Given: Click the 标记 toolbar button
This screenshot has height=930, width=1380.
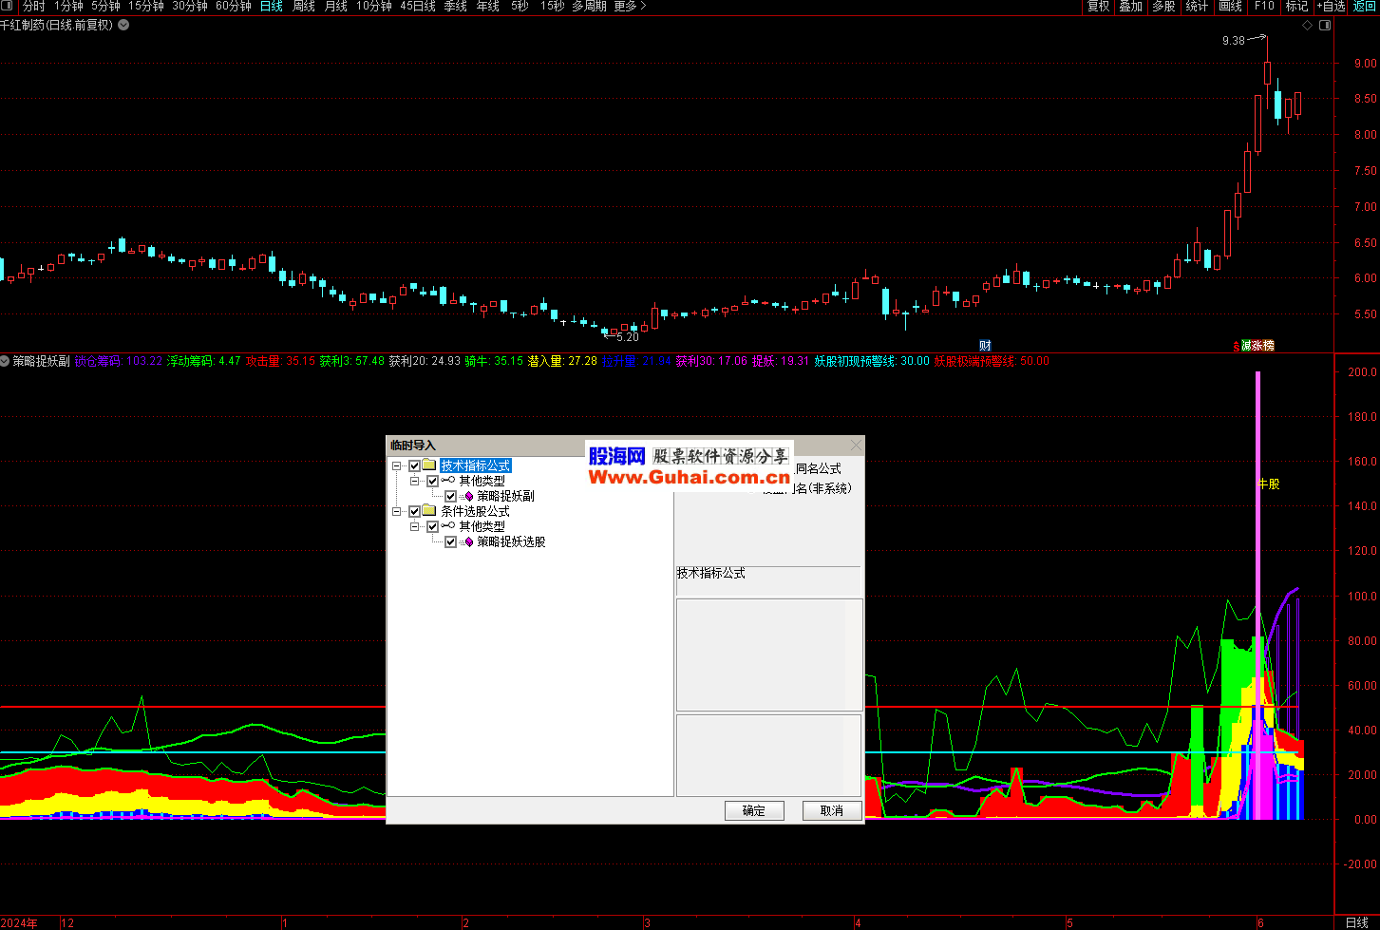Looking at the screenshot, I should point(1296,6).
